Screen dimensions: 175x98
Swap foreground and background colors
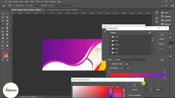point(8,52)
